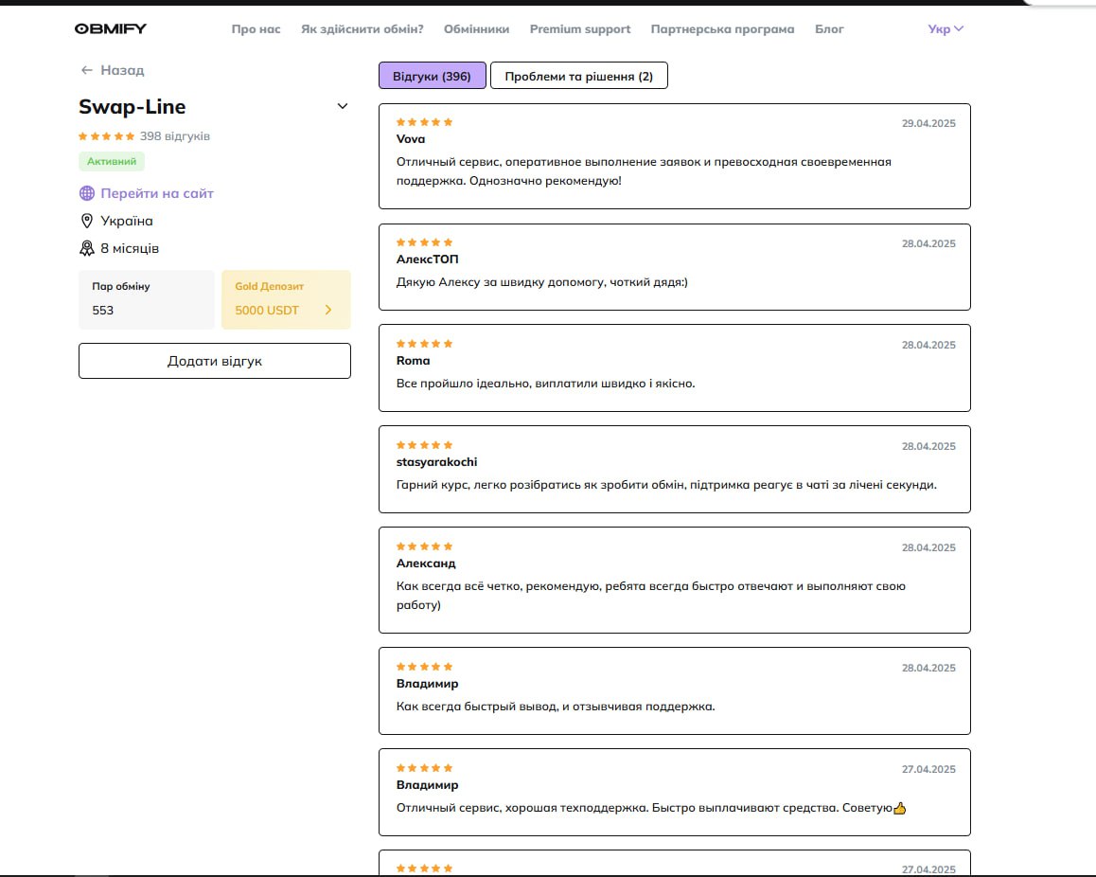Click the date 28.04.2025 on Roma's review
The image size is (1096, 877).
pyautogui.click(x=928, y=345)
